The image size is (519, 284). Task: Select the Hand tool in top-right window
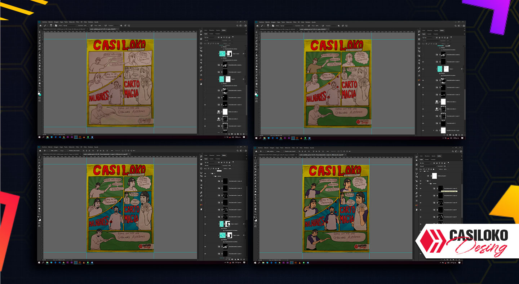point(257,84)
